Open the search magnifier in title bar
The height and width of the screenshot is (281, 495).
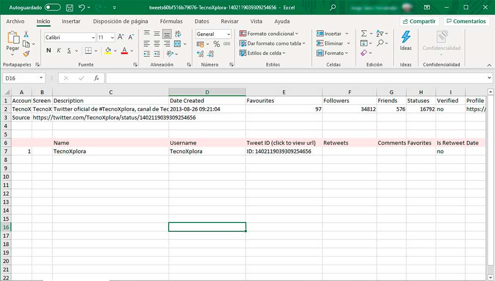click(x=333, y=7)
